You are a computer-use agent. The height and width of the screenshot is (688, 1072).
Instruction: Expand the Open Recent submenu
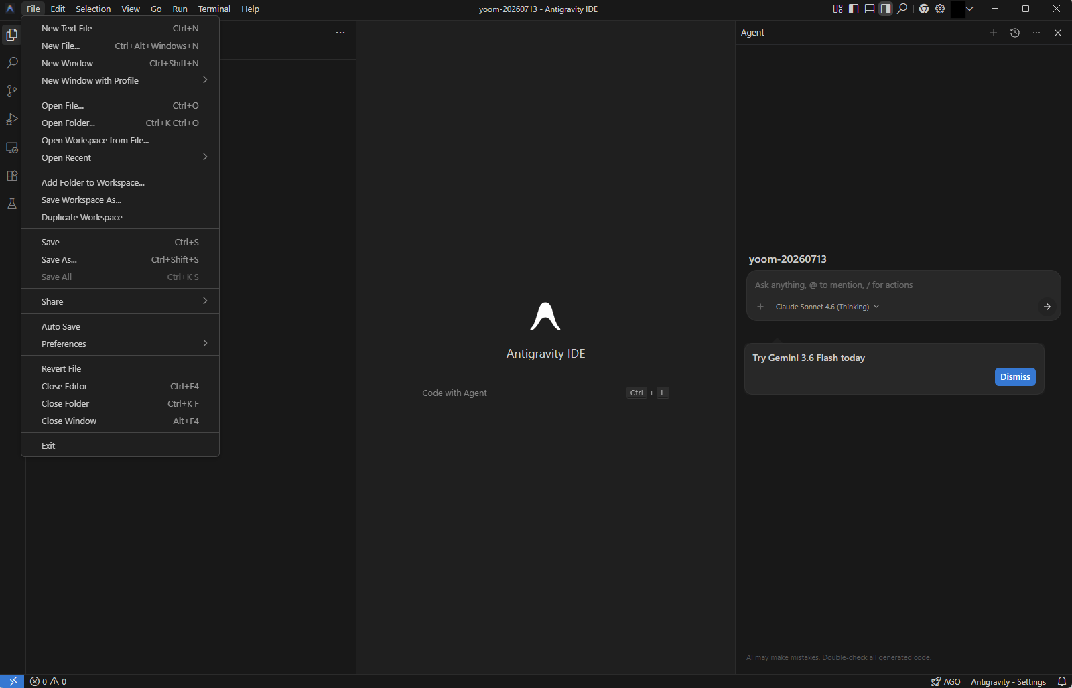point(121,157)
